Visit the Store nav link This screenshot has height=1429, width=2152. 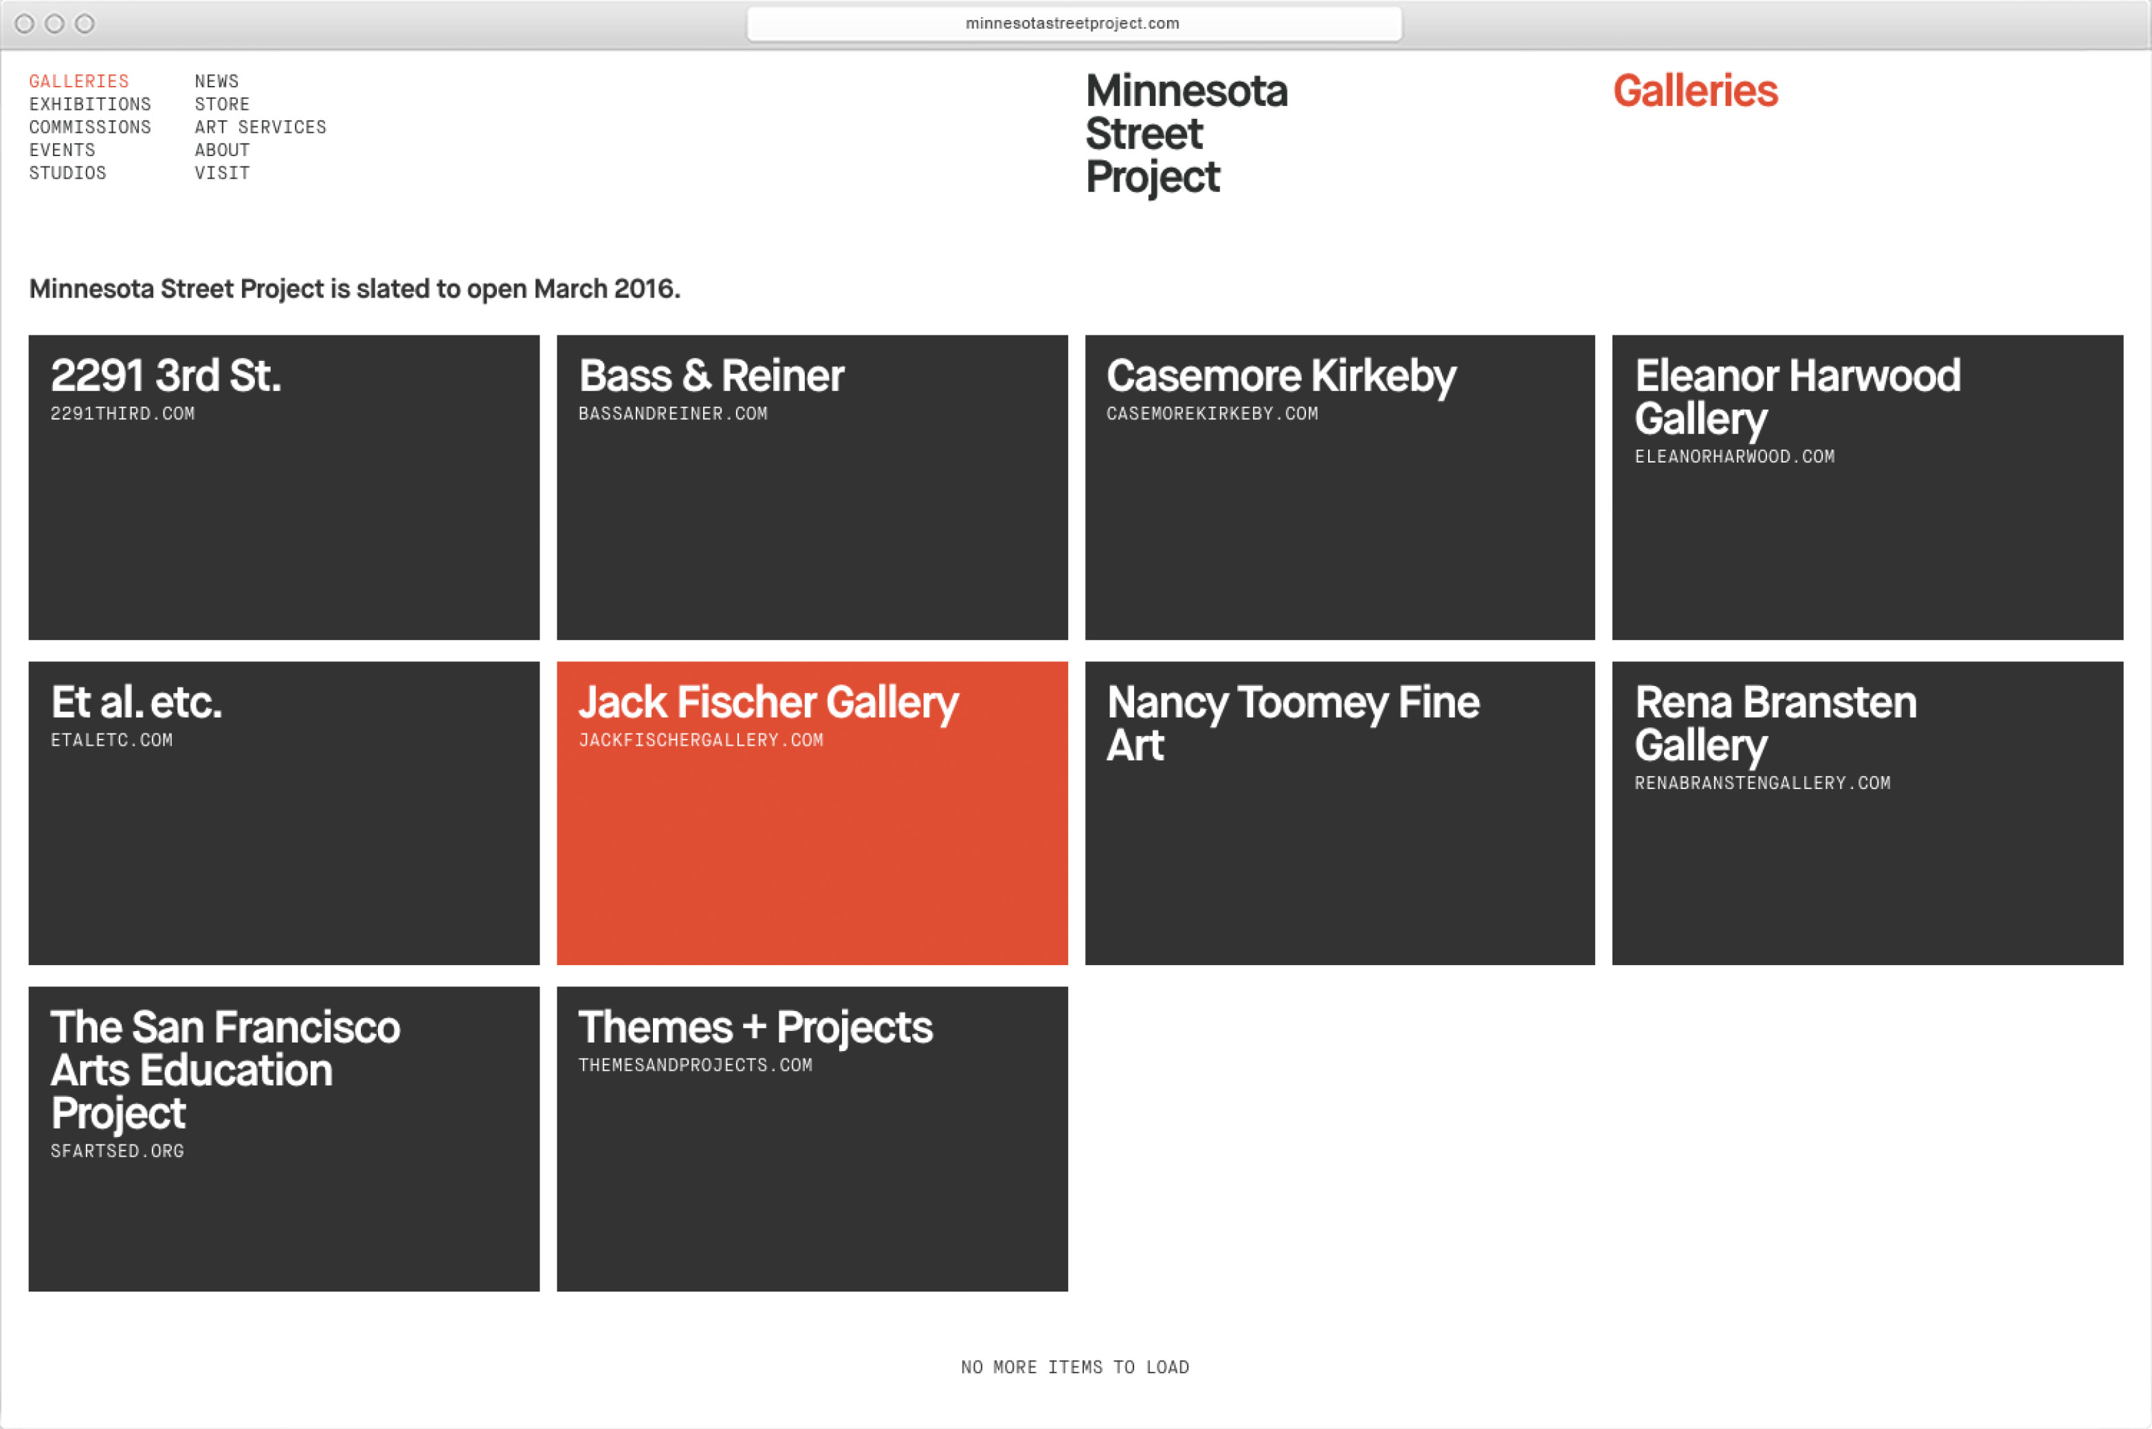tap(222, 104)
